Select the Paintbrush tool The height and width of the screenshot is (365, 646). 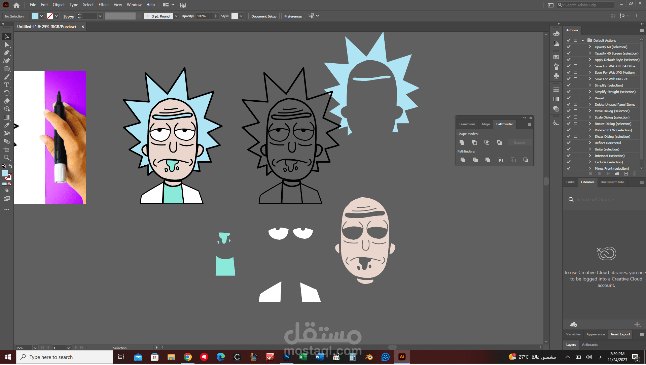click(x=7, y=77)
